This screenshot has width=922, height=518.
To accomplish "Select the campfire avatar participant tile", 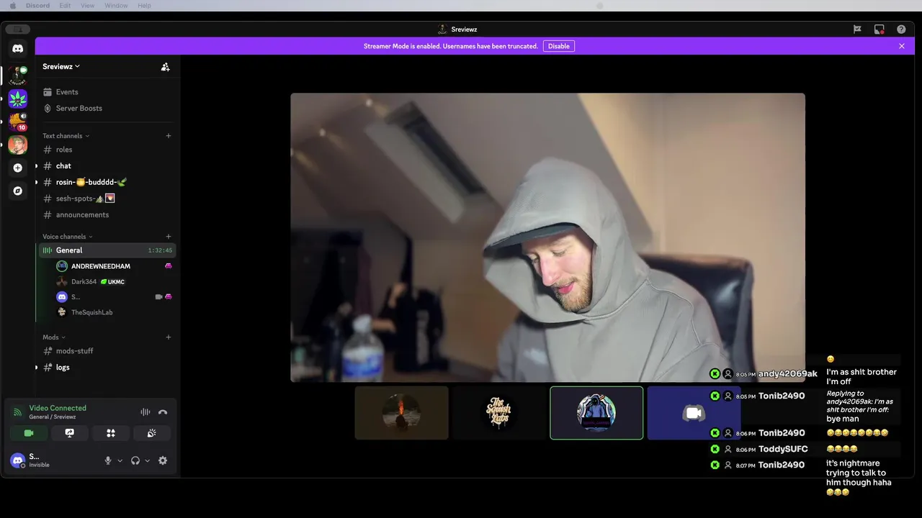I will point(402,413).
